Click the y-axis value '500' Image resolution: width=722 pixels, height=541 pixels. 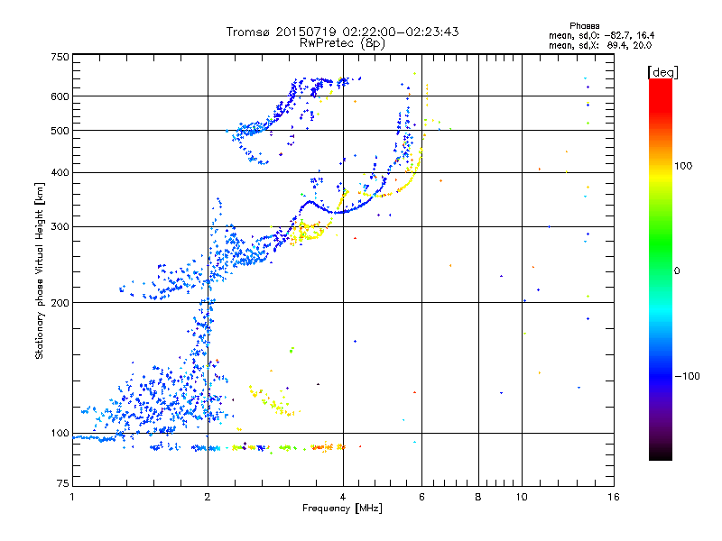click(60, 131)
